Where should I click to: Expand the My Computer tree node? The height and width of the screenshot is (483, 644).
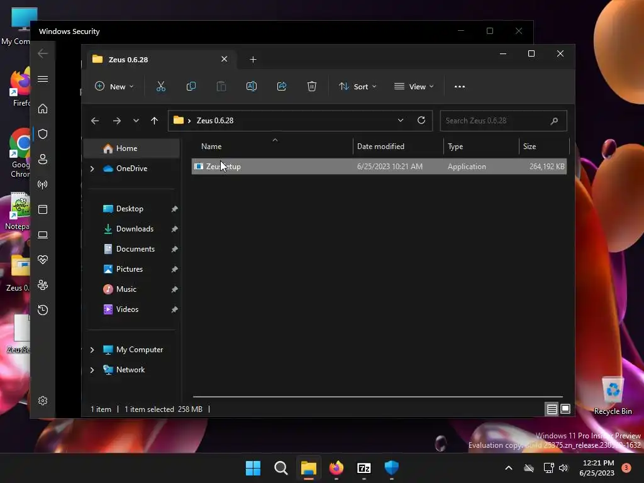[92, 350]
